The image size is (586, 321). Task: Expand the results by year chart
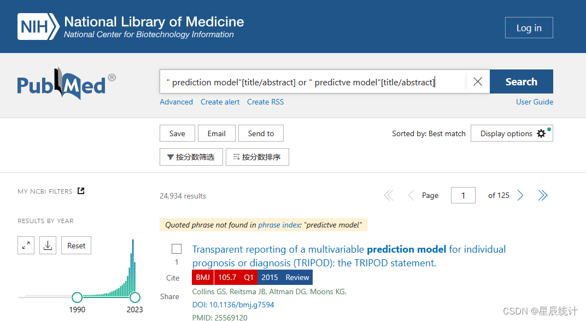pos(26,246)
